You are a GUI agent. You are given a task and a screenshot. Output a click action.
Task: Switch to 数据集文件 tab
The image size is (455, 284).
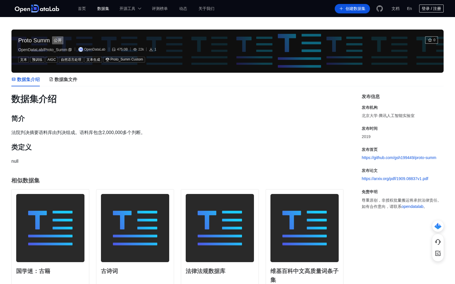coord(63,80)
